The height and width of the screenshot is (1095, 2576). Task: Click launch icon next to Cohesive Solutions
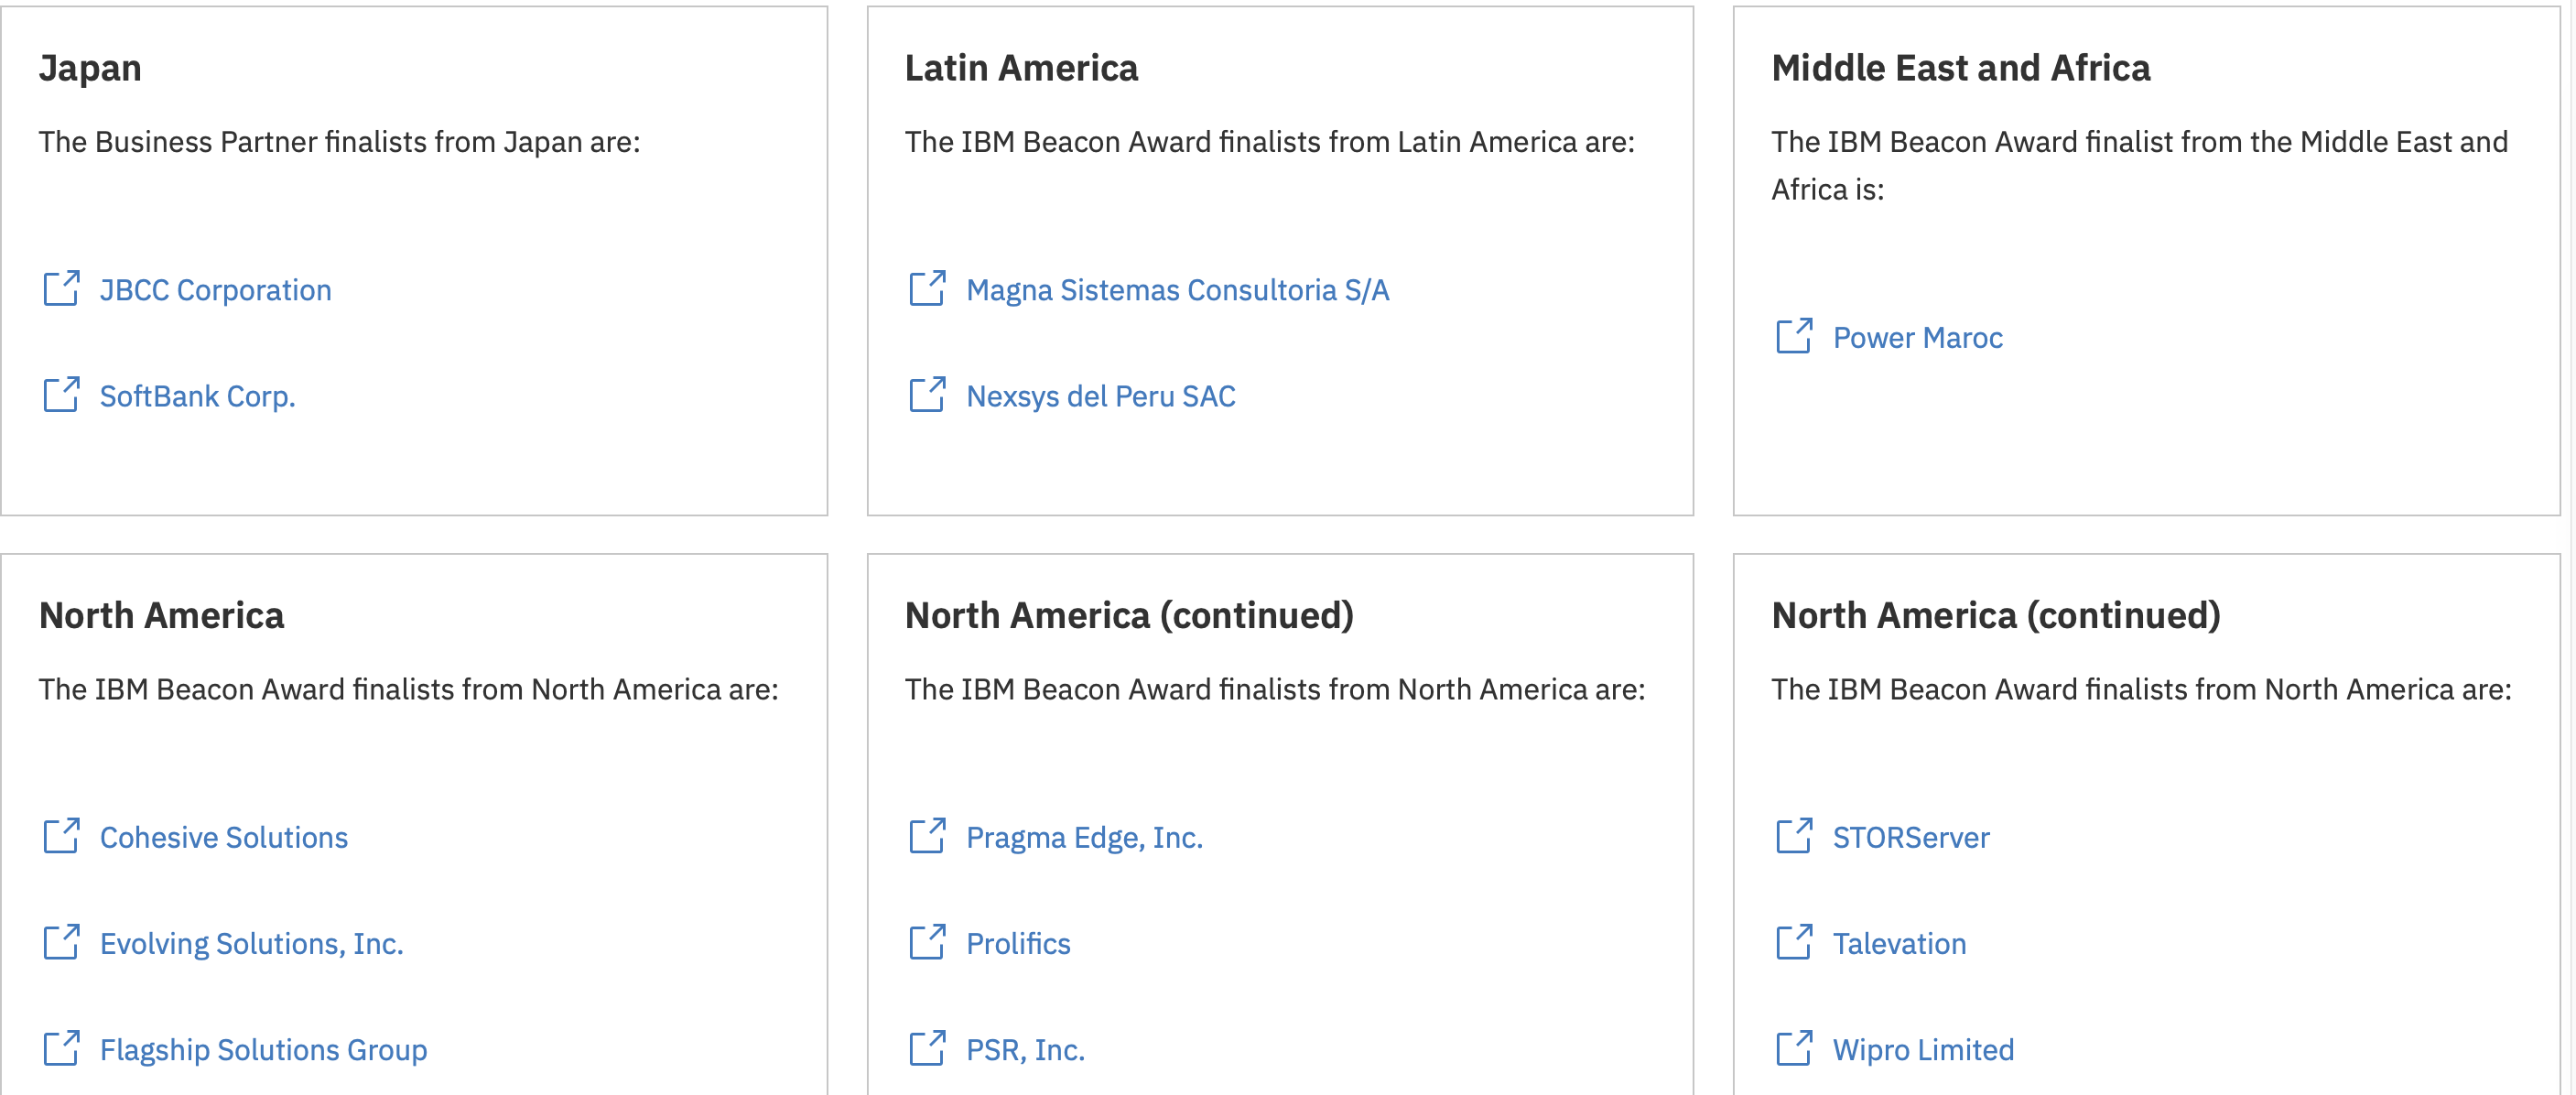[x=61, y=836]
